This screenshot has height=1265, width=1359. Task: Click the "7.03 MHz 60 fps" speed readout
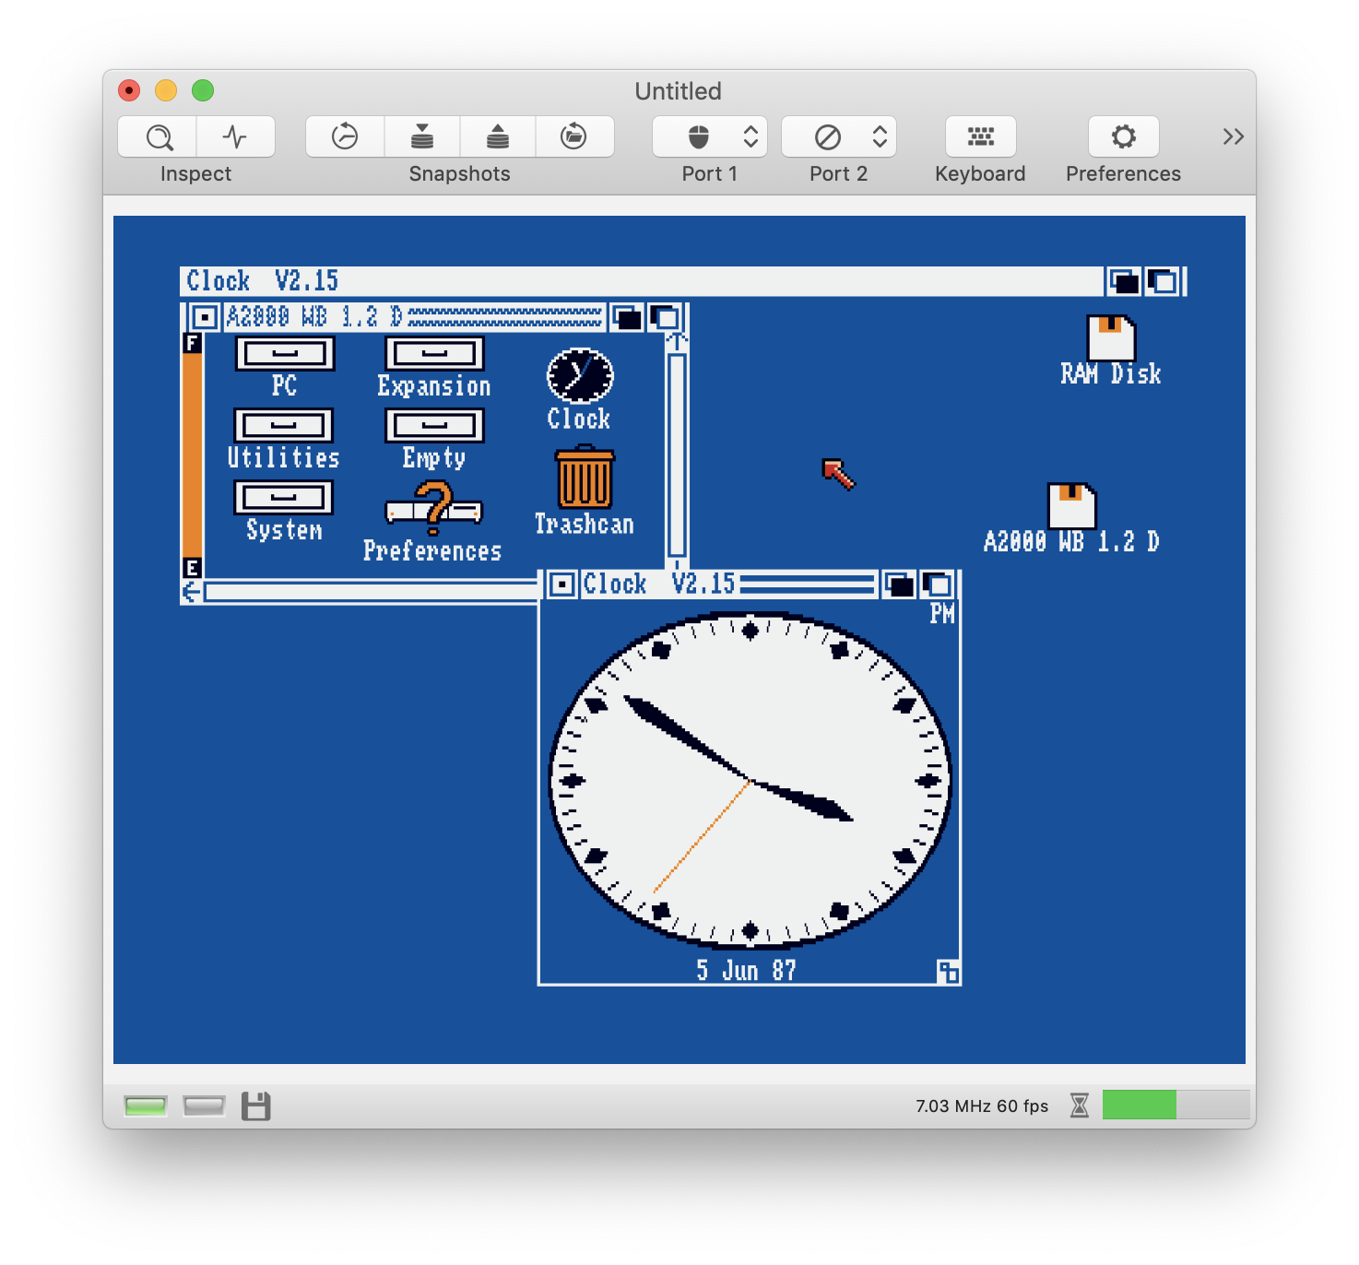pos(982,1105)
